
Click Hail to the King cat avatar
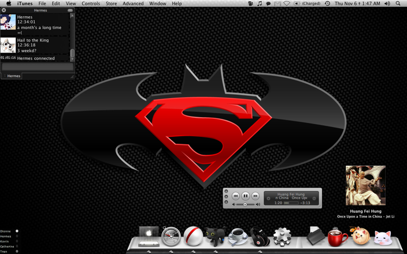point(8,45)
